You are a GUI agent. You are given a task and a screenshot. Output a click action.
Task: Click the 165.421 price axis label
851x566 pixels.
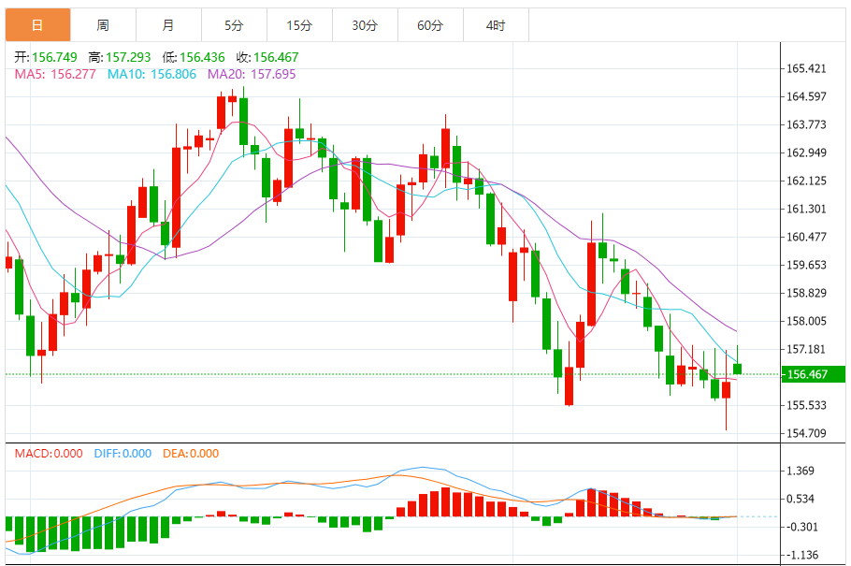pyautogui.click(x=806, y=68)
